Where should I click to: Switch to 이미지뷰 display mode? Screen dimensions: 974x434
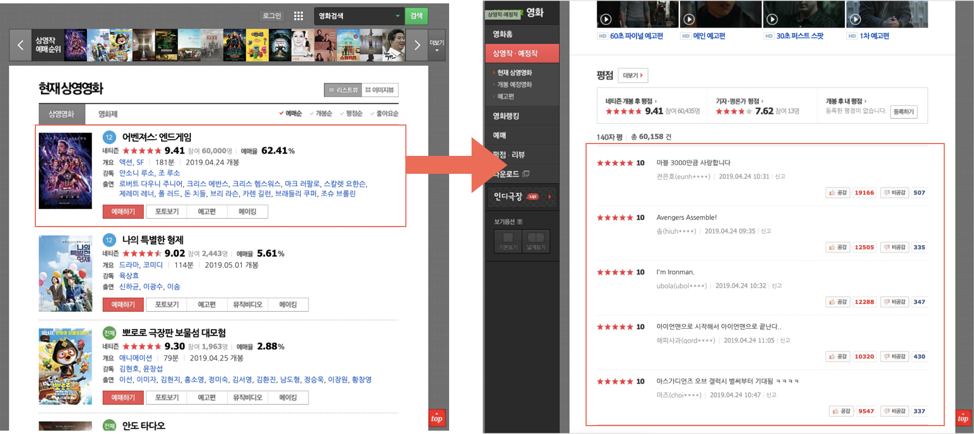click(x=380, y=90)
